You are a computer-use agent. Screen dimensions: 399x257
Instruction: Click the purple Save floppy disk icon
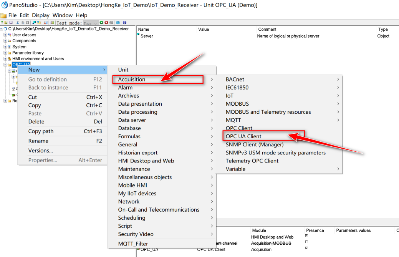(x=11, y=23)
